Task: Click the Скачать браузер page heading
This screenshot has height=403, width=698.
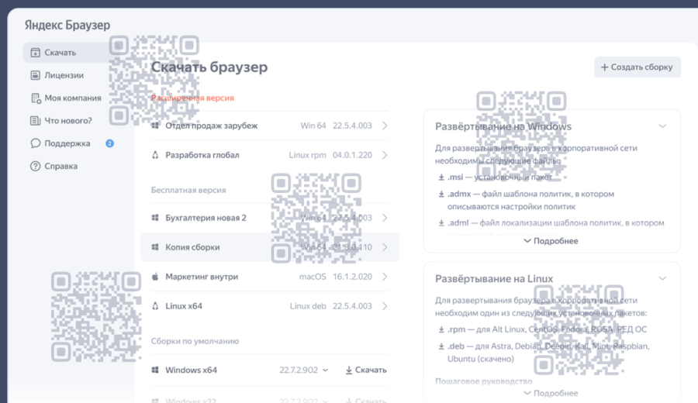Action: (x=209, y=67)
